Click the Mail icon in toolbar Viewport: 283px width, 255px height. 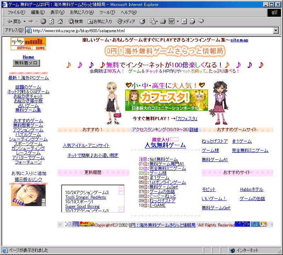154,22
